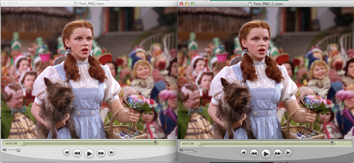
Task: Click the playhead marker in Test_PNG.mov timeline
Action: [155, 143]
